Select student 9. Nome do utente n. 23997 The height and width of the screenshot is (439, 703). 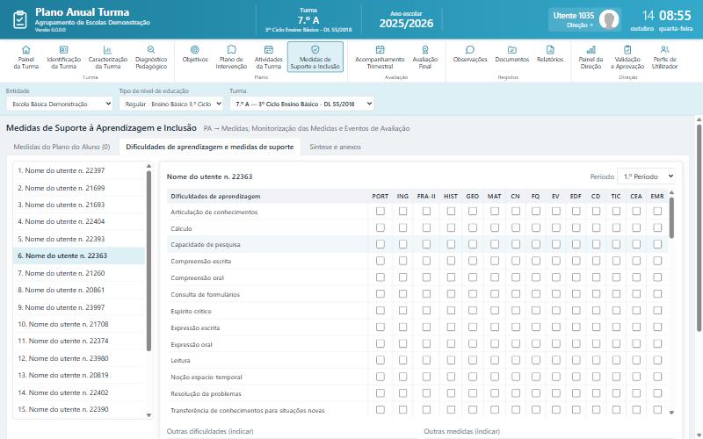[78, 308]
